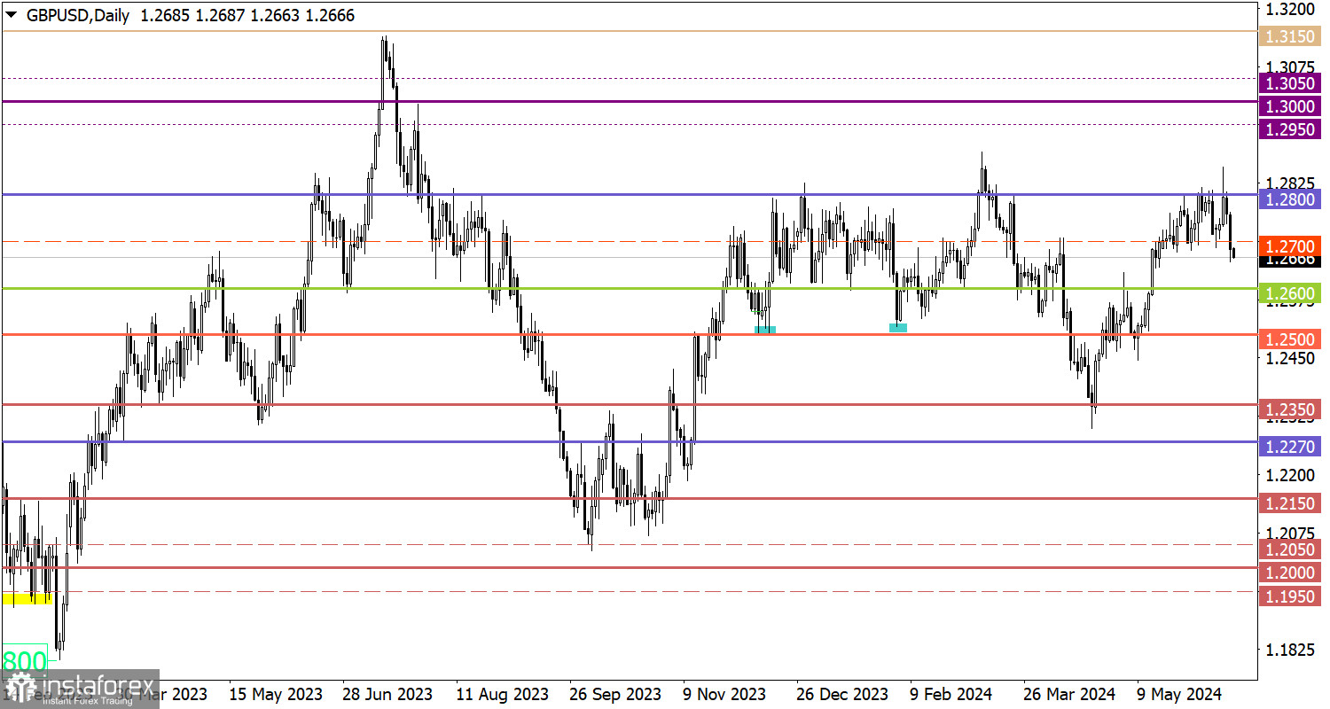1330x709 pixels.
Task: Select the 1.2350 price level label
Action: coord(1290,409)
